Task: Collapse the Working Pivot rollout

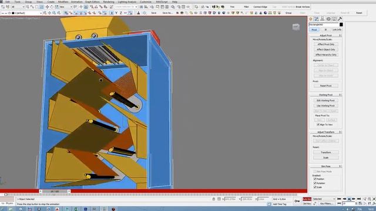Action: pyautogui.click(x=326, y=95)
